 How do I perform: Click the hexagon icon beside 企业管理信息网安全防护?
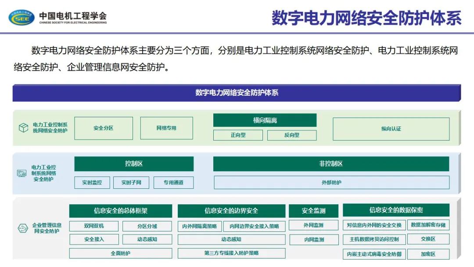tap(23, 228)
